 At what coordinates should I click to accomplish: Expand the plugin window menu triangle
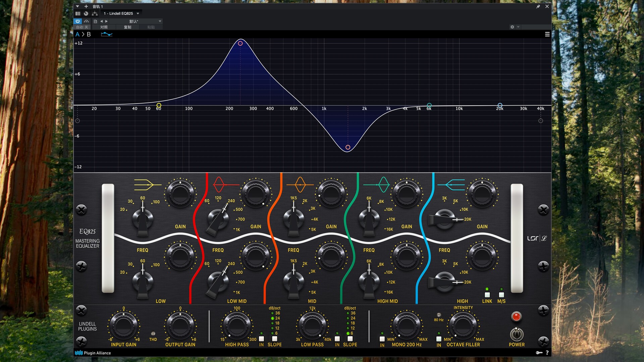pyautogui.click(x=77, y=6)
